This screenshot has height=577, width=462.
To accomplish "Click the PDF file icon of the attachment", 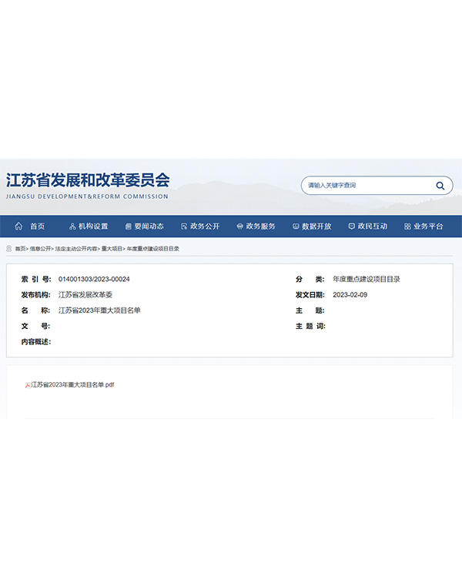I will pyautogui.click(x=28, y=385).
